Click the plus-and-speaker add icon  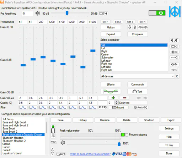pos(175,52)
